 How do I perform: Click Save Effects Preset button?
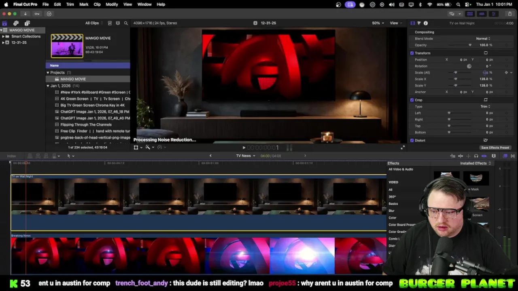[x=495, y=148]
